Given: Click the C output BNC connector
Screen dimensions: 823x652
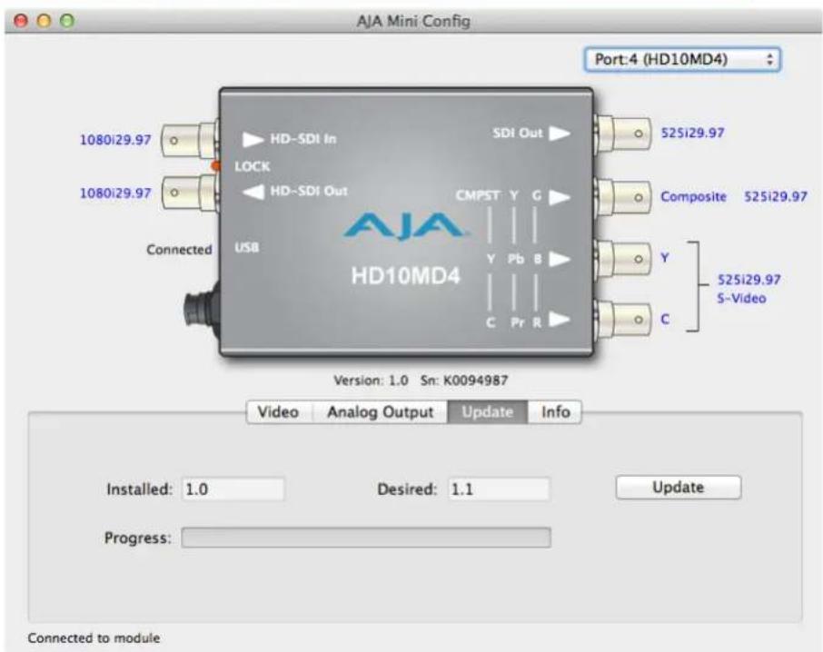Looking at the screenshot, I should click(623, 320).
